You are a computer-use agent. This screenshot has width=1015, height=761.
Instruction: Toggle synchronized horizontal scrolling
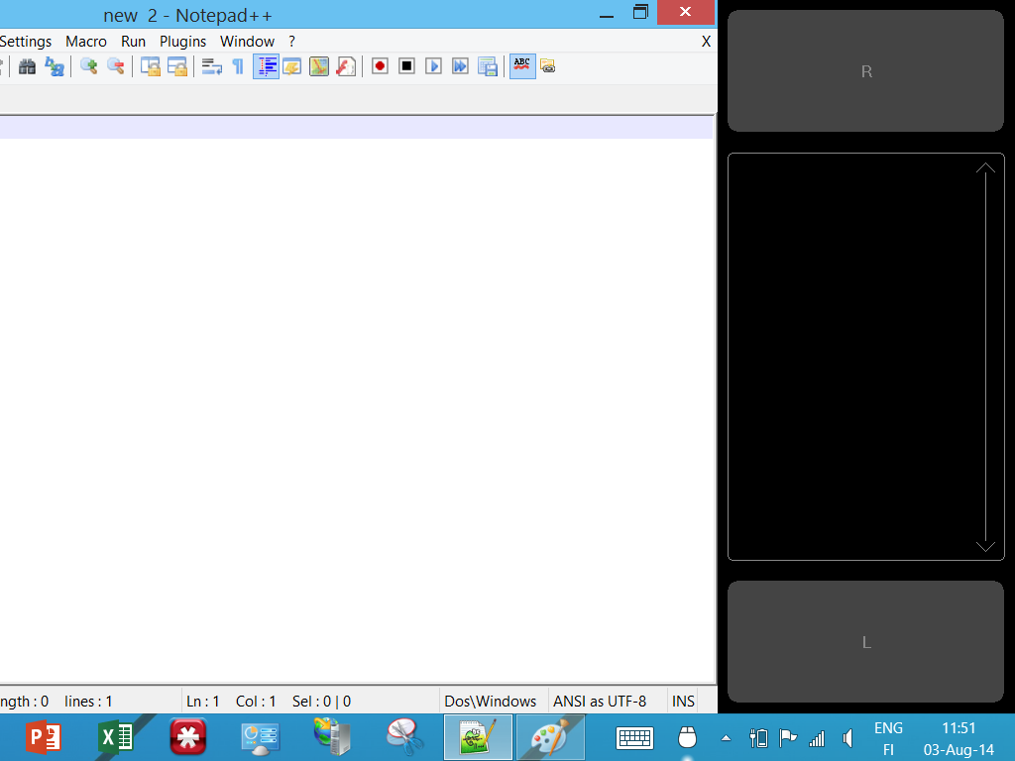click(x=177, y=66)
